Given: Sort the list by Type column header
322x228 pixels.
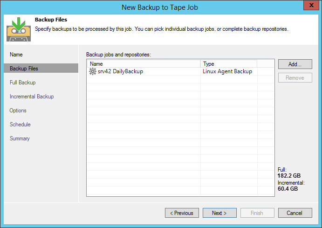Looking at the screenshot, I should click(x=228, y=64).
